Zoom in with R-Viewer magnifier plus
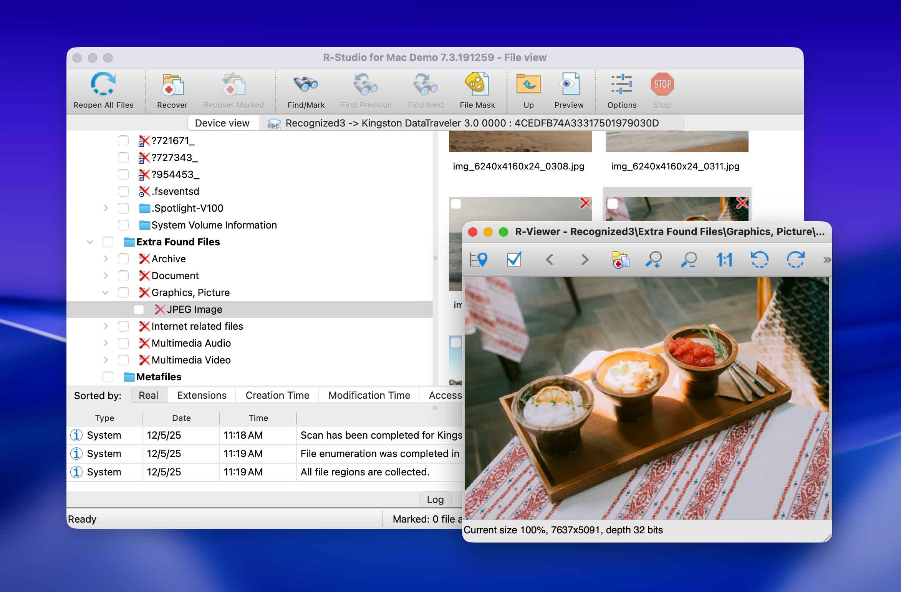The width and height of the screenshot is (901, 592). 654,260
